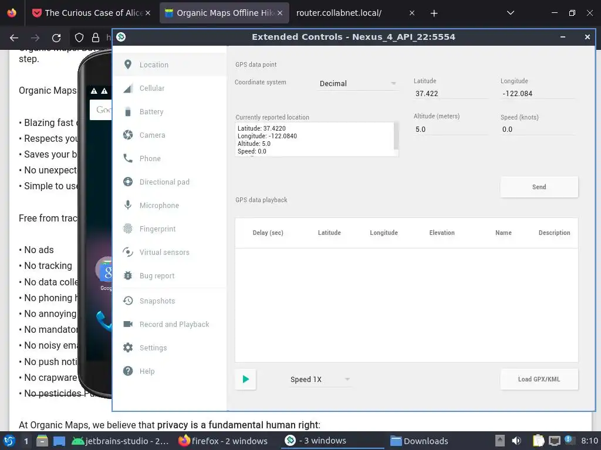Screen dimensions: 601x450
Task: Click the Description column header
Action: [x=554, y=233]
